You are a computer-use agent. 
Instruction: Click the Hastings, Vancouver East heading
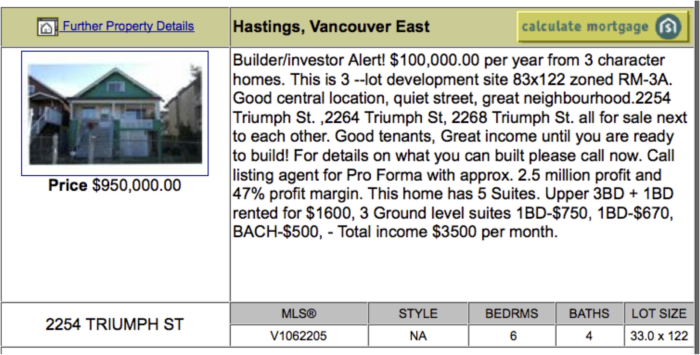pos(331,27)
